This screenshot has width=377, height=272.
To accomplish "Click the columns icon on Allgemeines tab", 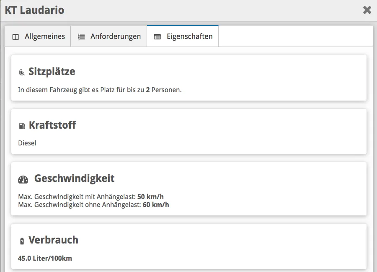I will coord(16,37).
